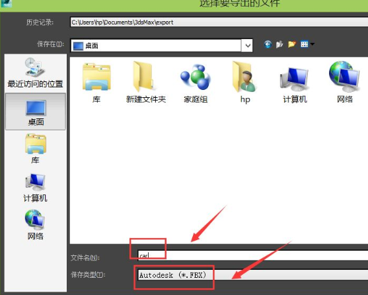Select 计算机 in the places sidebar
Screen dimensions: 368x295
point(36,188)
